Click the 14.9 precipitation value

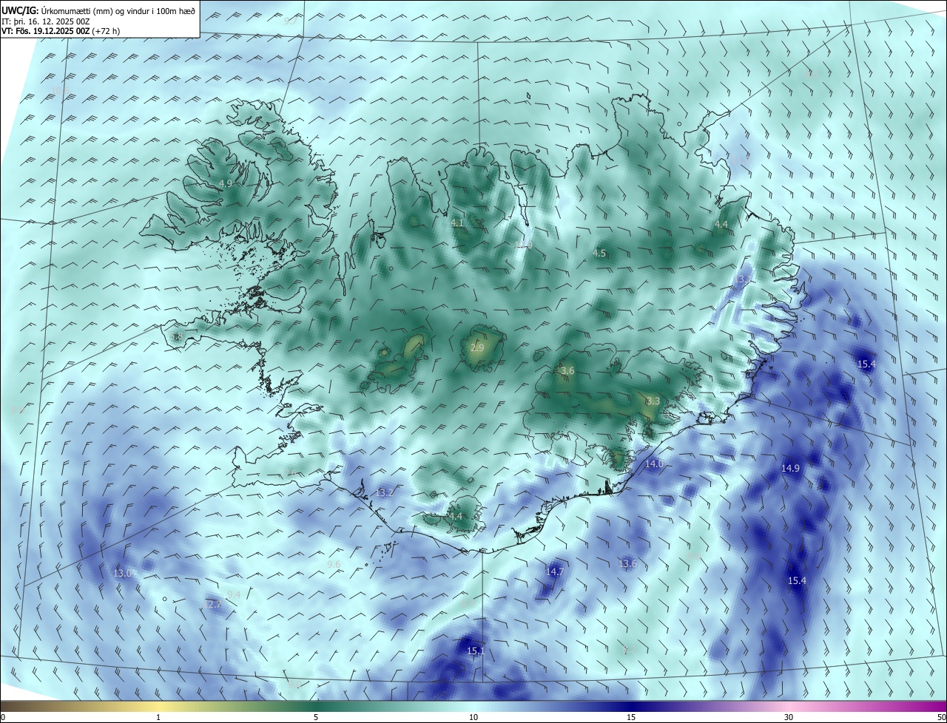(791, 468)
